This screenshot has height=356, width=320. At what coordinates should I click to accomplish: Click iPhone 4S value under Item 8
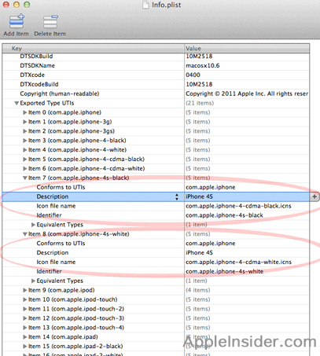[x=199, y=253]
